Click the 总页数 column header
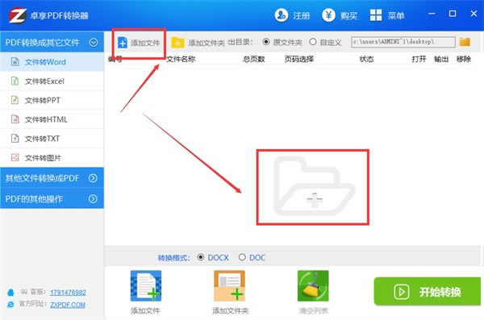 pos(254,59)
